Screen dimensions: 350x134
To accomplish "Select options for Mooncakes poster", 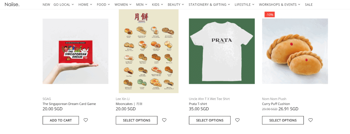I will tap(137, 120).
